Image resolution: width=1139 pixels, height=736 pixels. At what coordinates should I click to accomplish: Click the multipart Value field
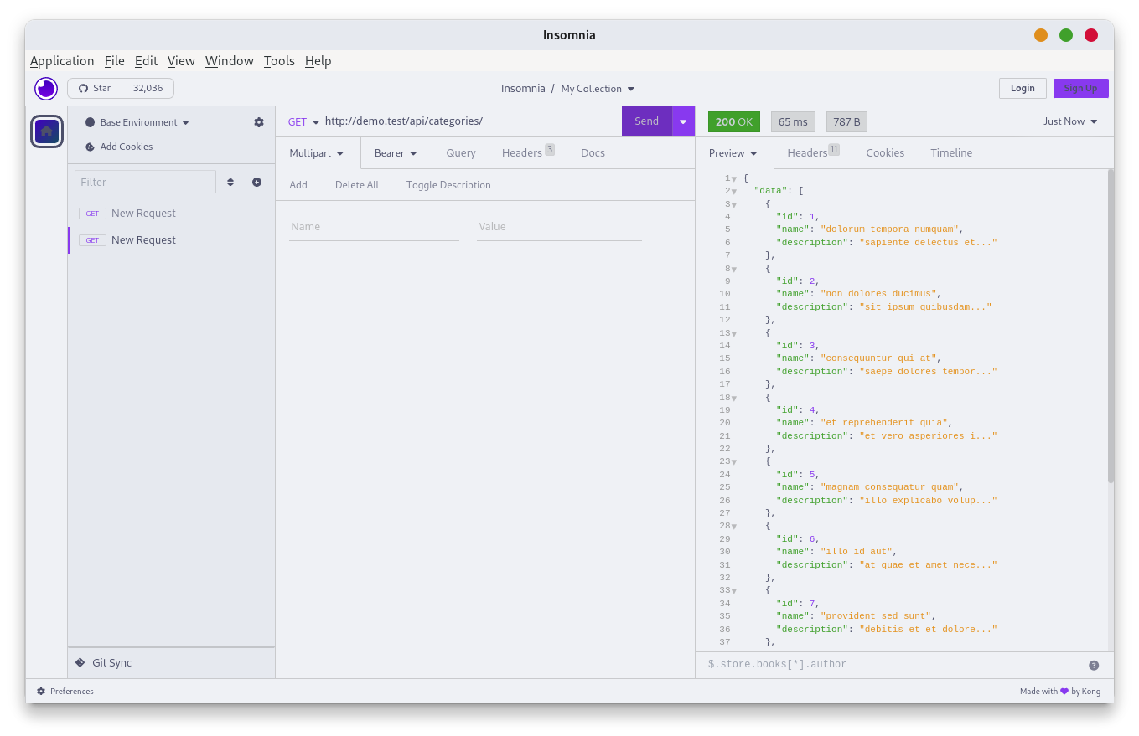[x=559, y=227]
